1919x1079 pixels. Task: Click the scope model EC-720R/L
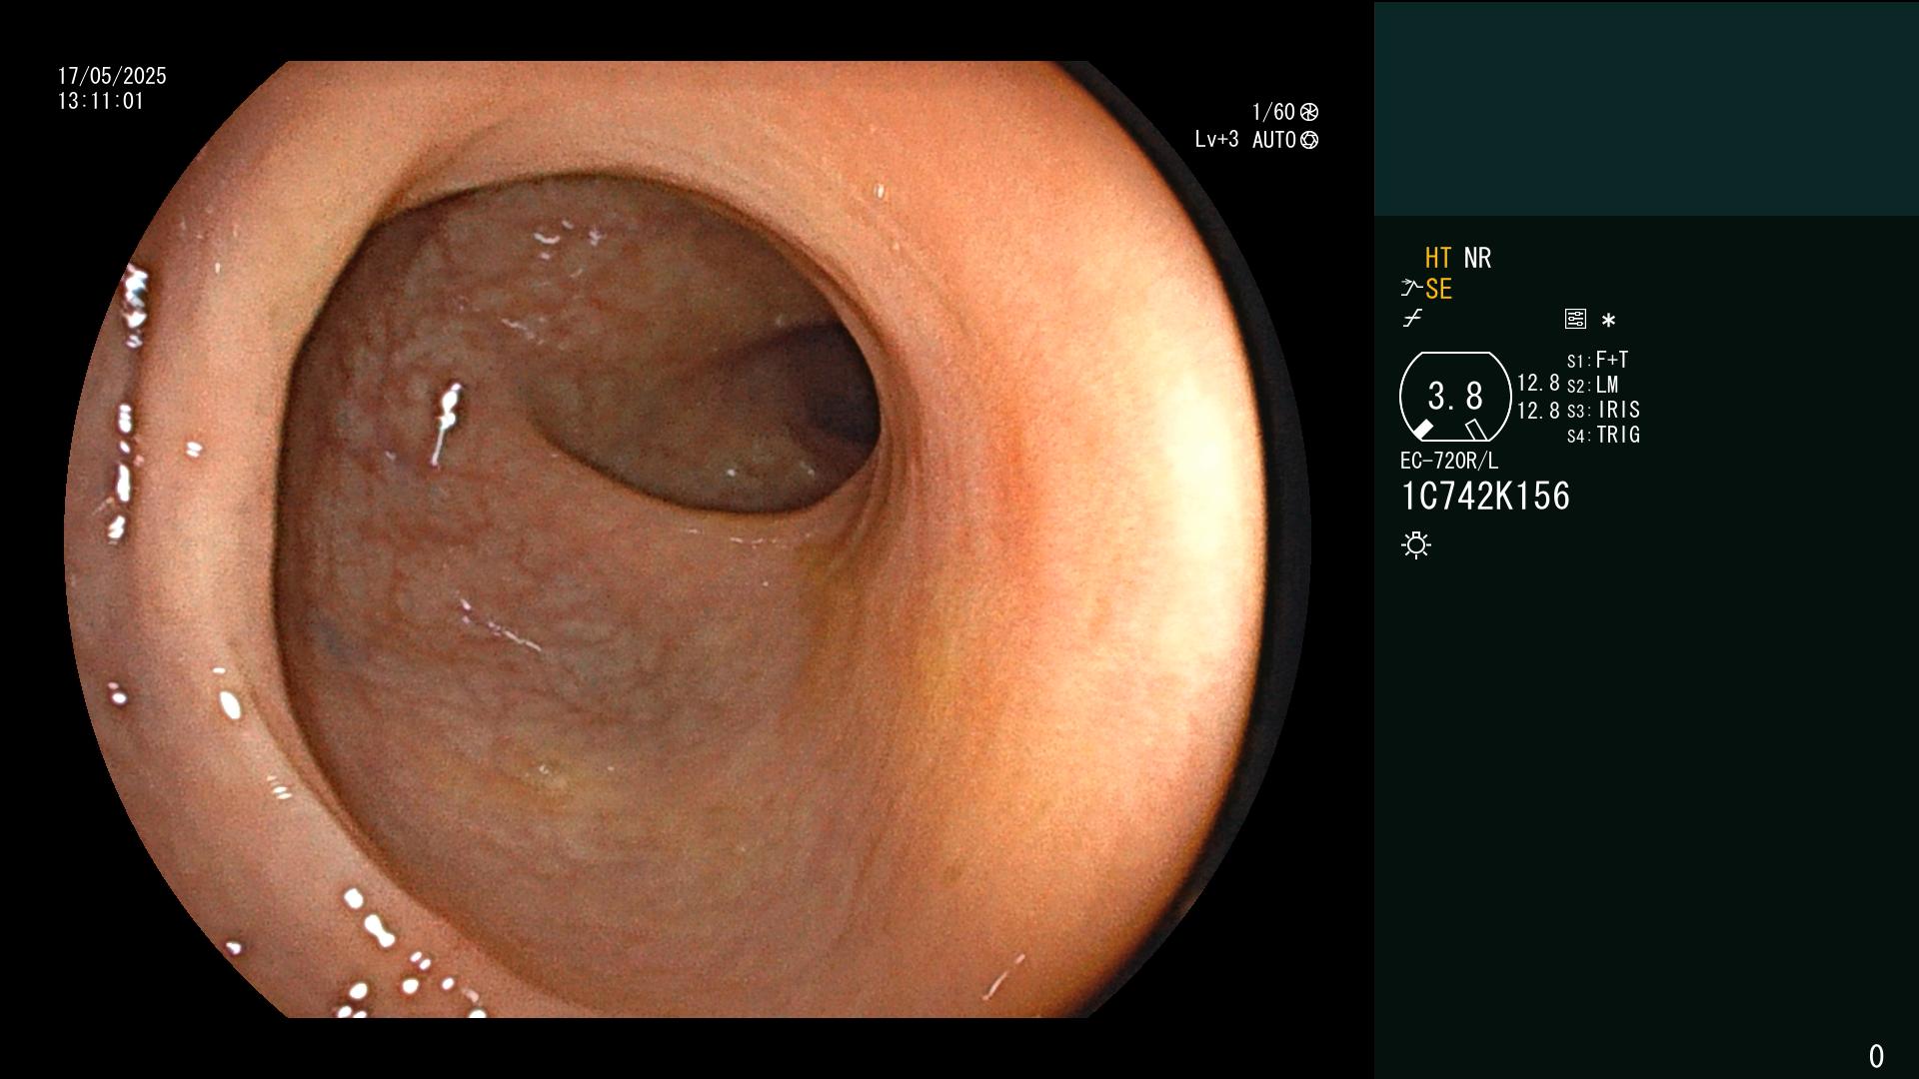click(x=1449, y=461)
